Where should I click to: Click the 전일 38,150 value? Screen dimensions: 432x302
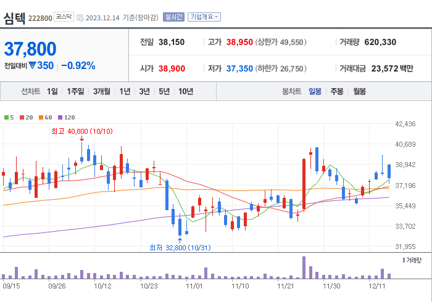(x=172, y=42)
